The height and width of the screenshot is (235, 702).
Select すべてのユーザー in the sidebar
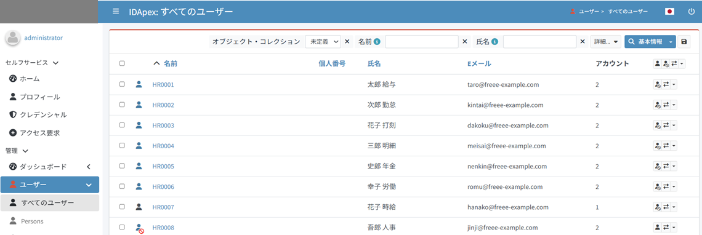(50, 203)
